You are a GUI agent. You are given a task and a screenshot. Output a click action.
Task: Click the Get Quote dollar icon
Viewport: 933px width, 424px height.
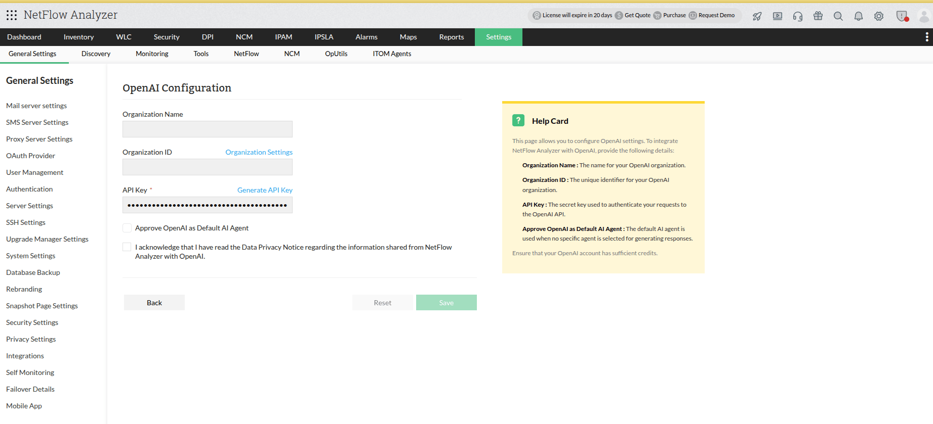[619, 15]
